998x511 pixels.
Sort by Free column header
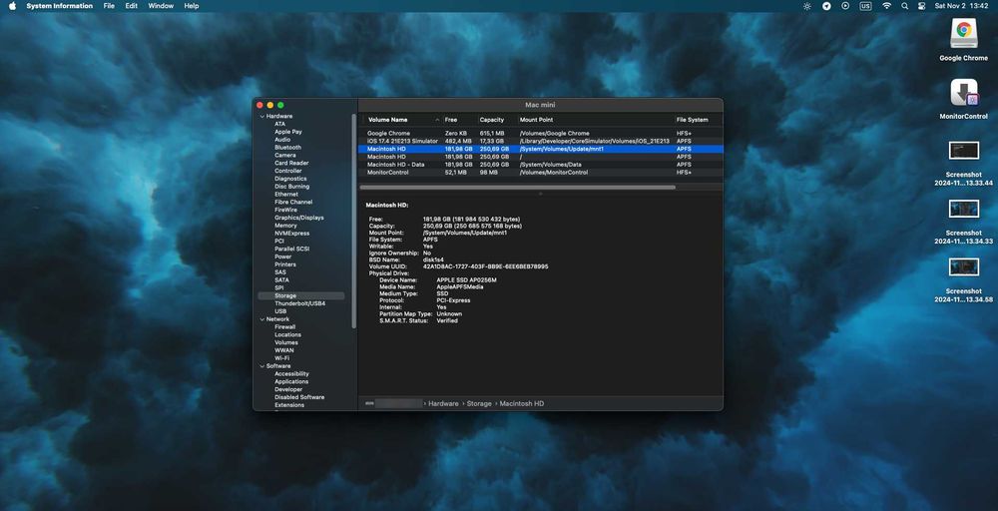459,120
